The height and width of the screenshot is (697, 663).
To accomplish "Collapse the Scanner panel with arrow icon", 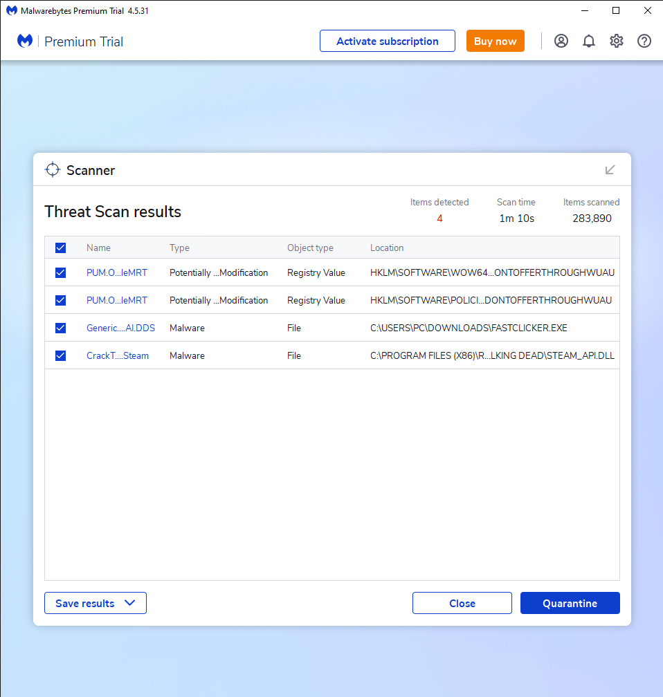I will (x=610, y=170).
